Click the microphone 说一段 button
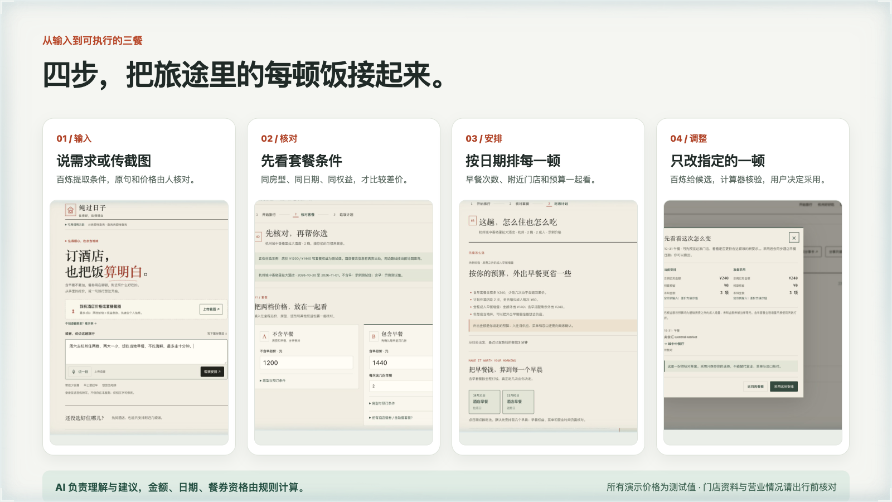Viewport: 892px width, 502px height. (80, 371)
